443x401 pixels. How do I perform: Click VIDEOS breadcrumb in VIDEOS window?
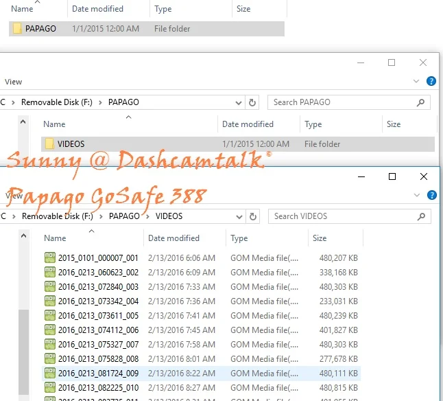169,216
